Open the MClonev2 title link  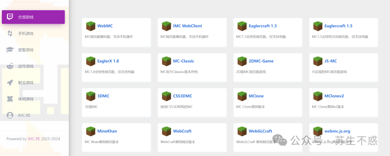click(x=334, y=96)
